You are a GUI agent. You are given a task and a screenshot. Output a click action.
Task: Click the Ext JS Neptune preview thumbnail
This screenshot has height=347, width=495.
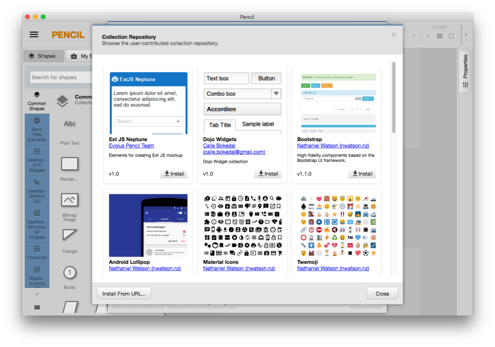(148, 103)
